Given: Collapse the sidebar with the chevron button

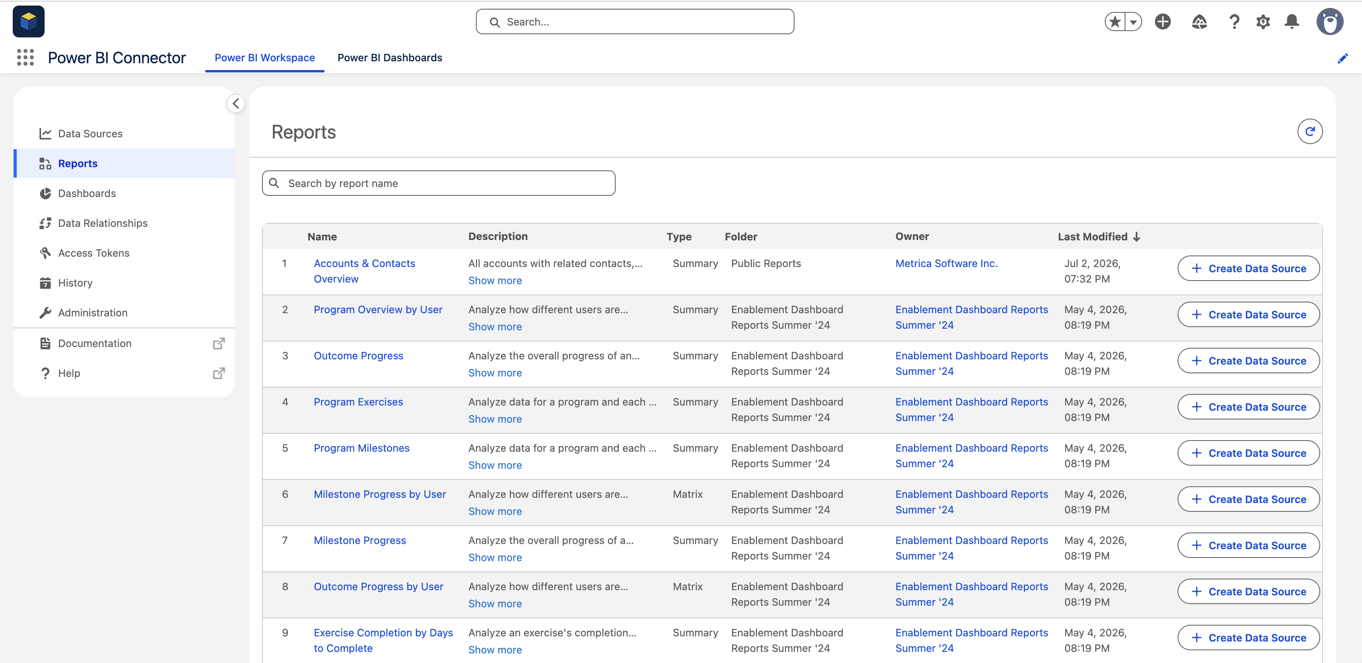Looking at the screenshot, I should (236, 103).
